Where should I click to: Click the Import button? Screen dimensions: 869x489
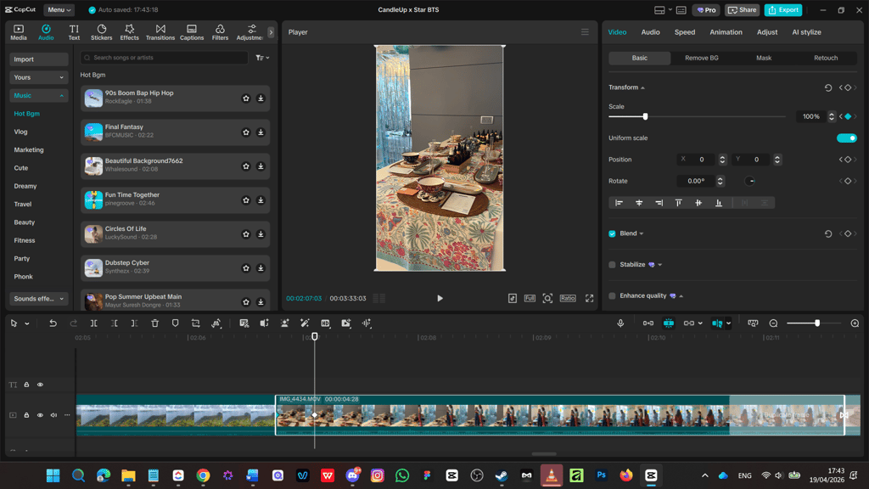click(x=39, y=59)
